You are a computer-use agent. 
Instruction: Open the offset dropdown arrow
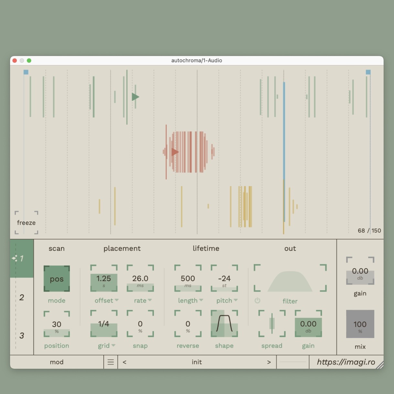(x=117, y=300)
